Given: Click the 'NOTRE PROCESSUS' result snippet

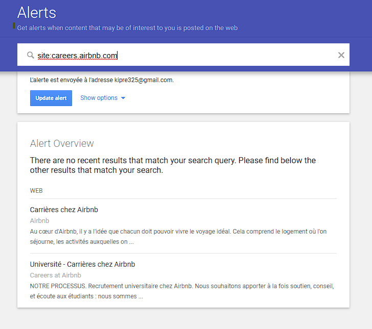Looking at the screenshot, I should pos(182,291).
